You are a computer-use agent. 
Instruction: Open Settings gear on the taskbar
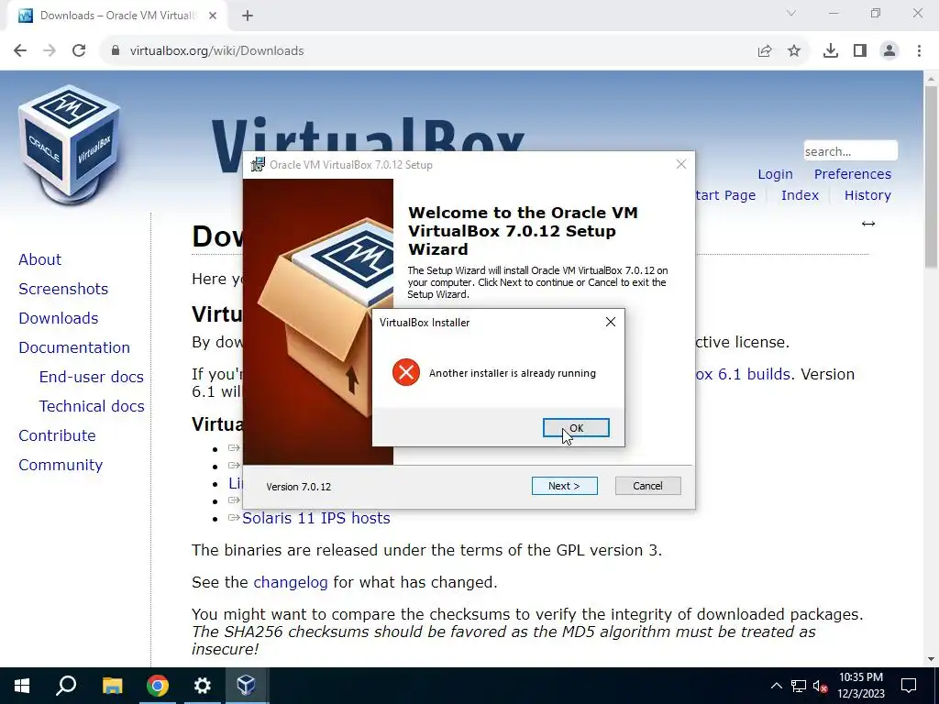point(203,686)
